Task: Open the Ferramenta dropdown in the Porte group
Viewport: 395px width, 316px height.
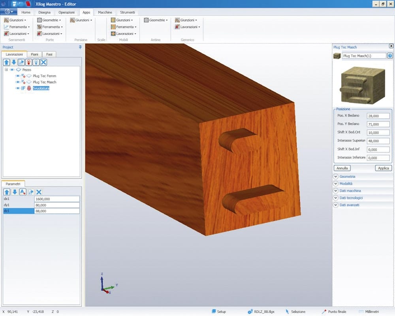Action: tap(51, 27)
